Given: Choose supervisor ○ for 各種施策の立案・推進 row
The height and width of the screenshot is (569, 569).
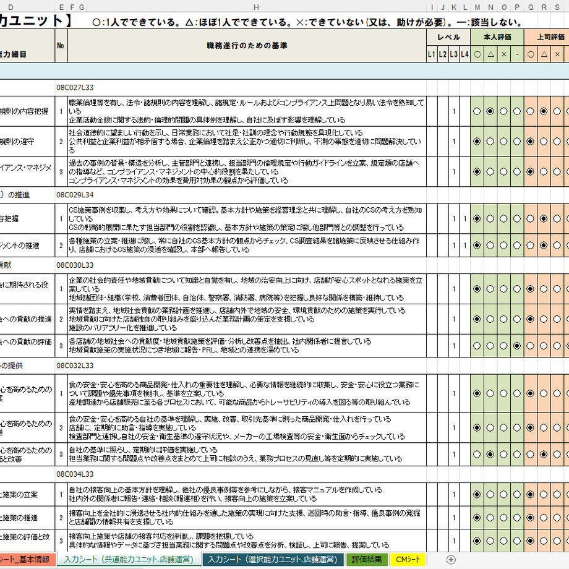Looking at the screenshot, I should [530, 246].
